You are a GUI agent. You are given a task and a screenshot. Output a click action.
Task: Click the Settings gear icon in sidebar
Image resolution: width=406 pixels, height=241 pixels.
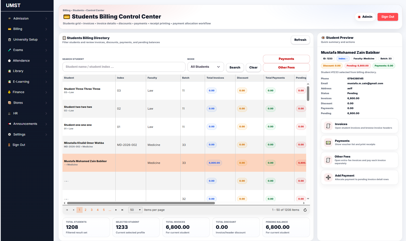pos(10,134)
